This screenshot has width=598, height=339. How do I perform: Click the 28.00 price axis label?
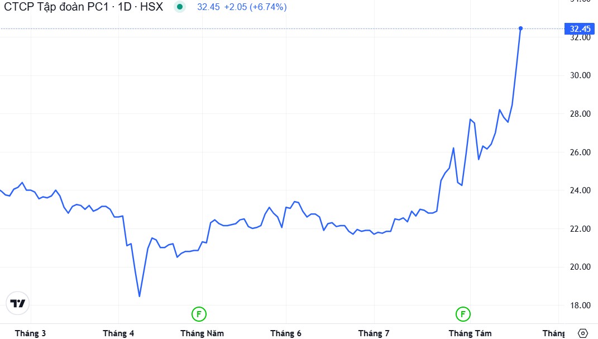click(579, 114)
